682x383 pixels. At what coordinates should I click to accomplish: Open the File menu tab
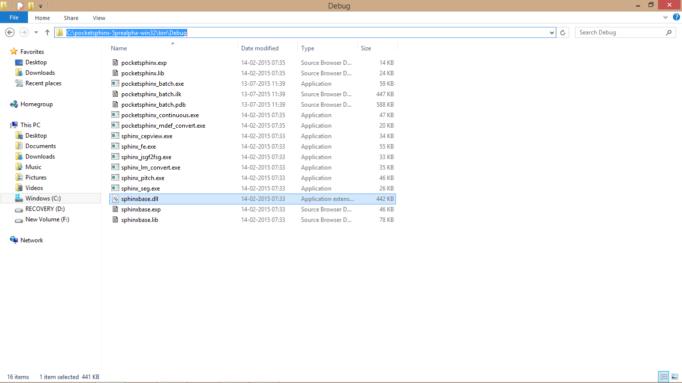pos(14,17)
